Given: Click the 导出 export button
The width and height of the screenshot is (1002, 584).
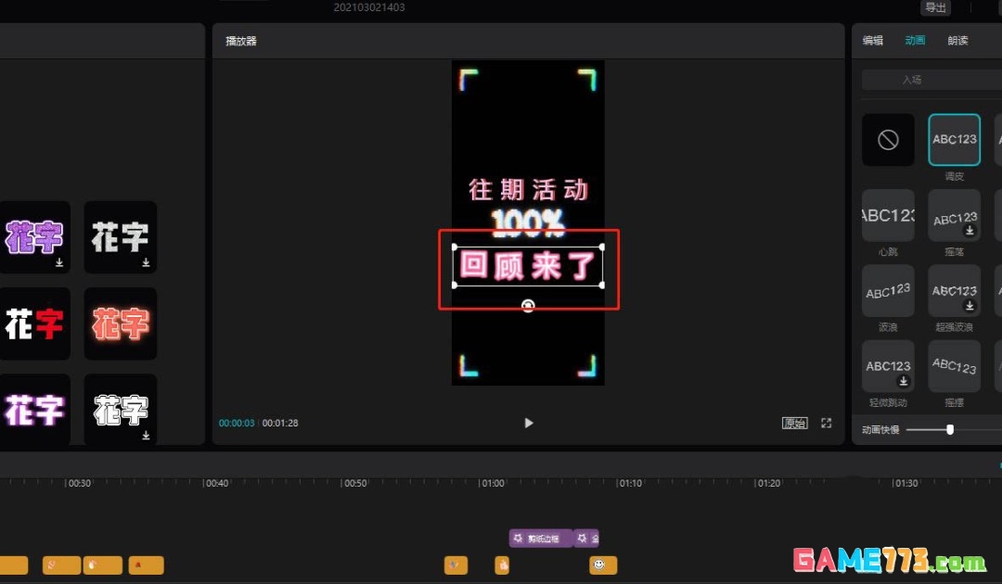Looking at the screenshot, I should click(934, 7).
